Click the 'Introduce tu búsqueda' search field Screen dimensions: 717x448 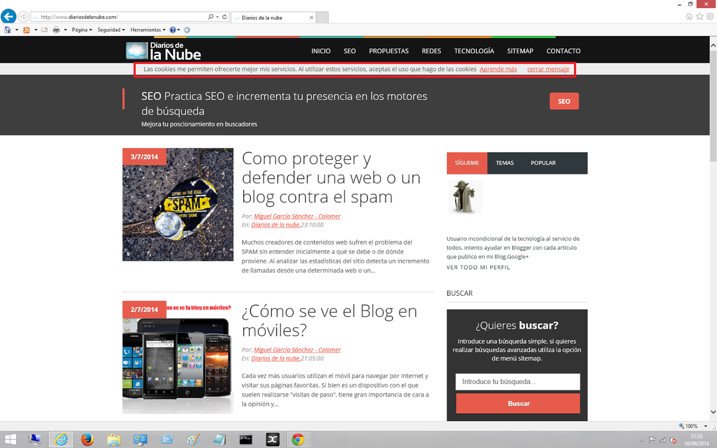point(517,382)
